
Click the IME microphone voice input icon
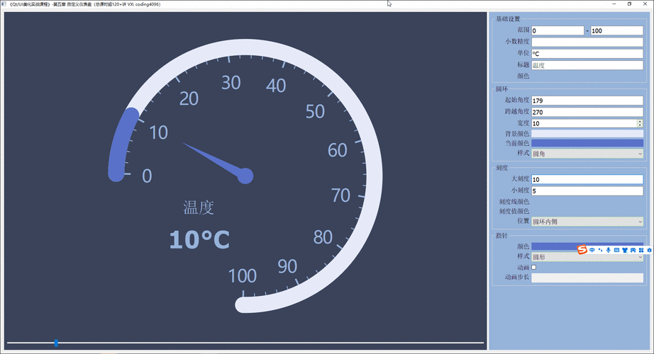coord(608,250)
